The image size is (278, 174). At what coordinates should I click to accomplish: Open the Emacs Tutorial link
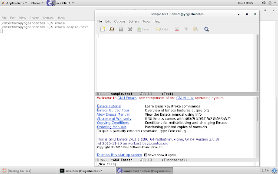click(x=109, y=106)
